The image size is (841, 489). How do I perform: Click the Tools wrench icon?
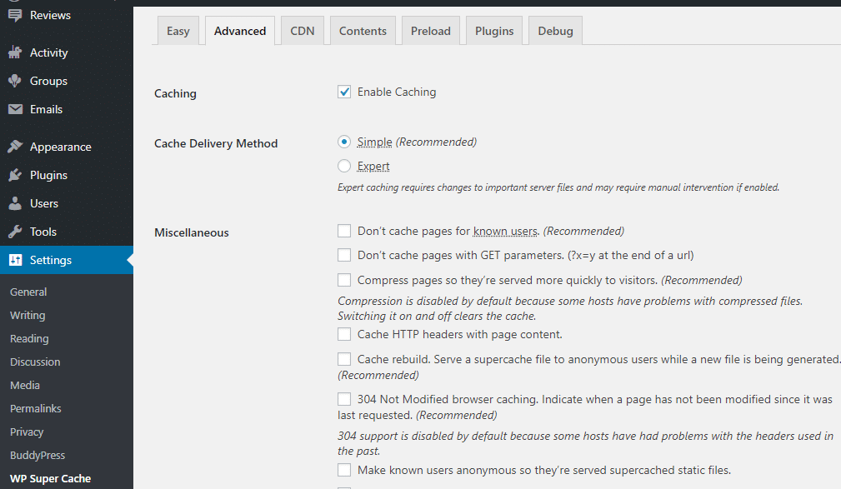pyautogui.click(x=15, y=232)
